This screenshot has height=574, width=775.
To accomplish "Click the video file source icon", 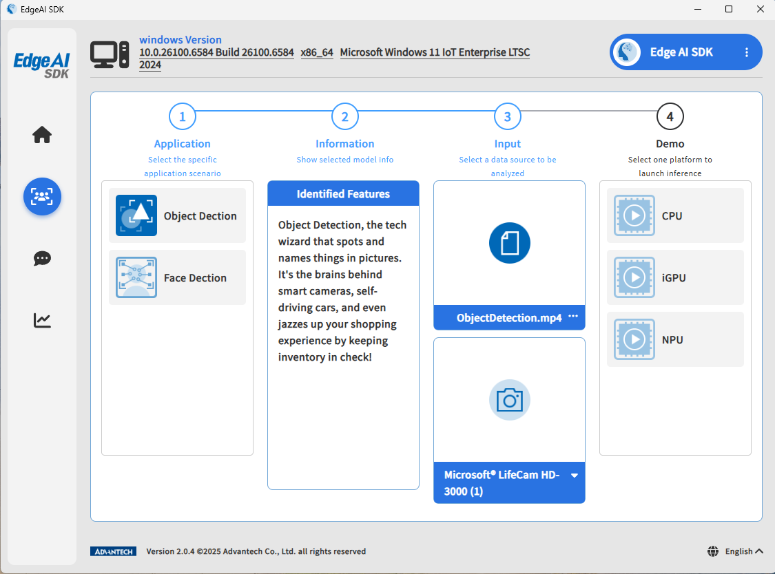I will click(509, 243).
